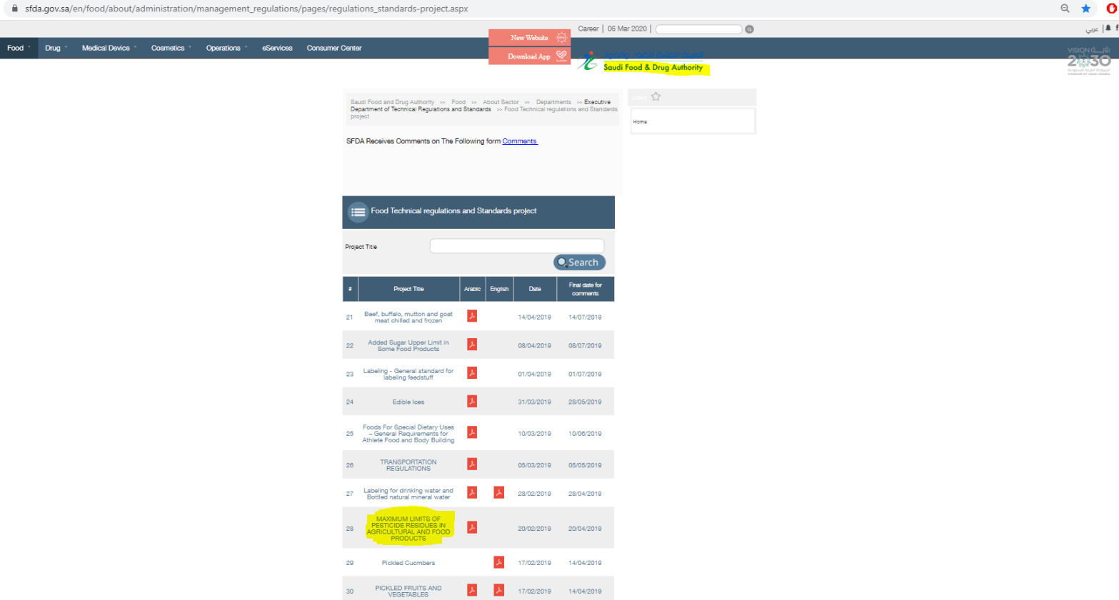Open English PDF for drinking water labeling
1119x600 pixels.
[x=498, y=492]
